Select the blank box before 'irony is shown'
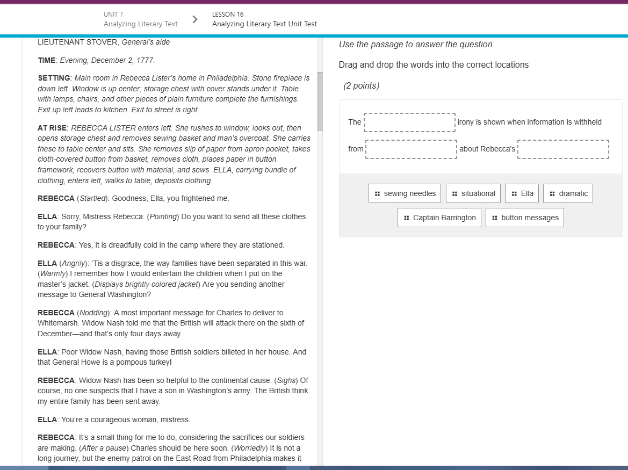 tap(409, 122)
